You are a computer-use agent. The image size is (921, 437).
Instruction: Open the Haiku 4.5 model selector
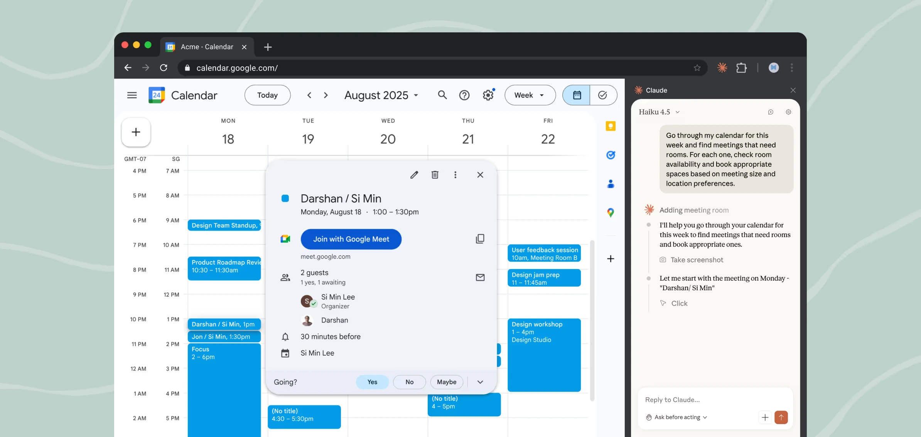(658, 112)
